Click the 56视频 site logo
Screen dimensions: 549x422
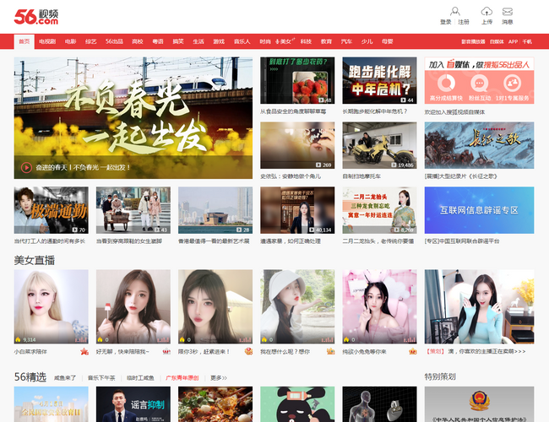(37, 15)
